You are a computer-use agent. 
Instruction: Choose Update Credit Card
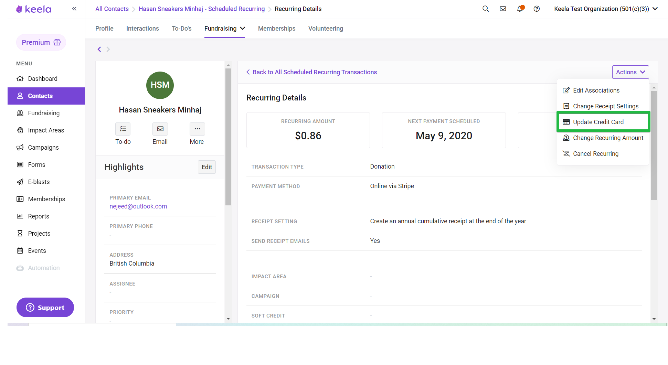pos(603,122)
